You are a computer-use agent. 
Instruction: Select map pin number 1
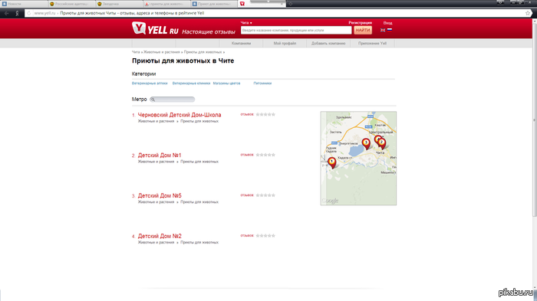pyautogui.click(x=331, y=162)
